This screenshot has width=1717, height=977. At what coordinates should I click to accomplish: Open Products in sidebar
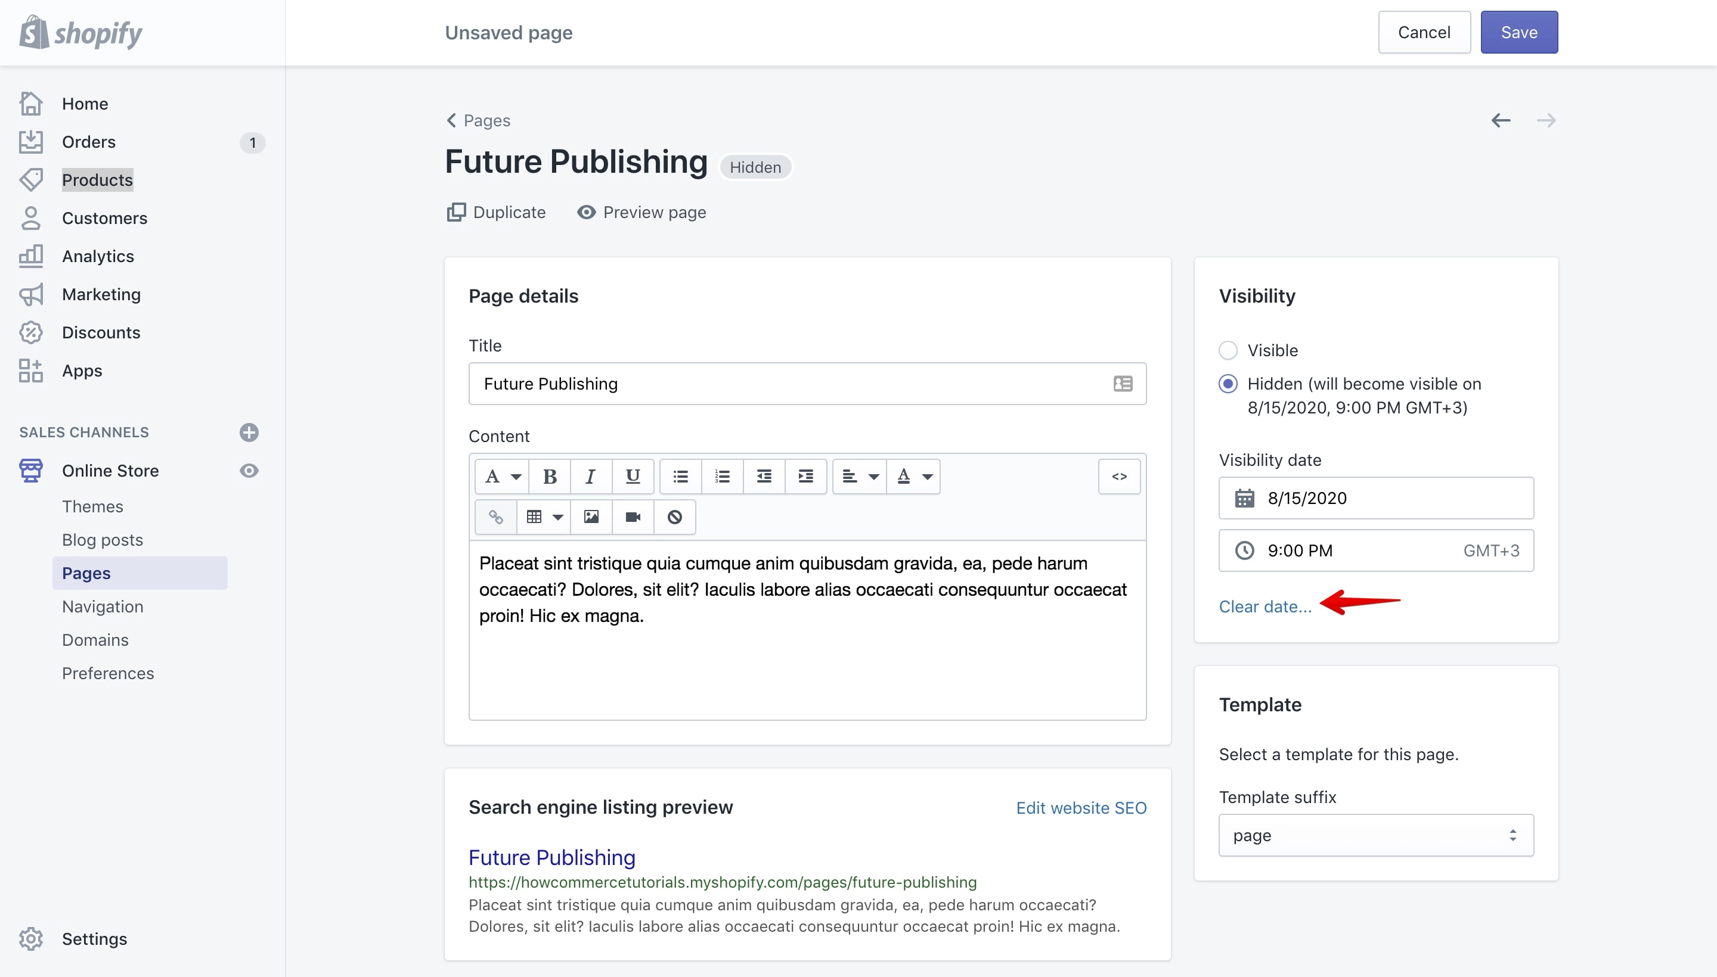97,180
